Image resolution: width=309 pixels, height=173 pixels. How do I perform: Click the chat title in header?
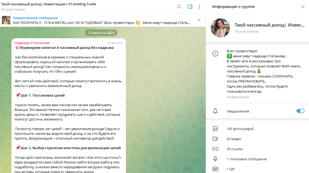click(48, 4)
